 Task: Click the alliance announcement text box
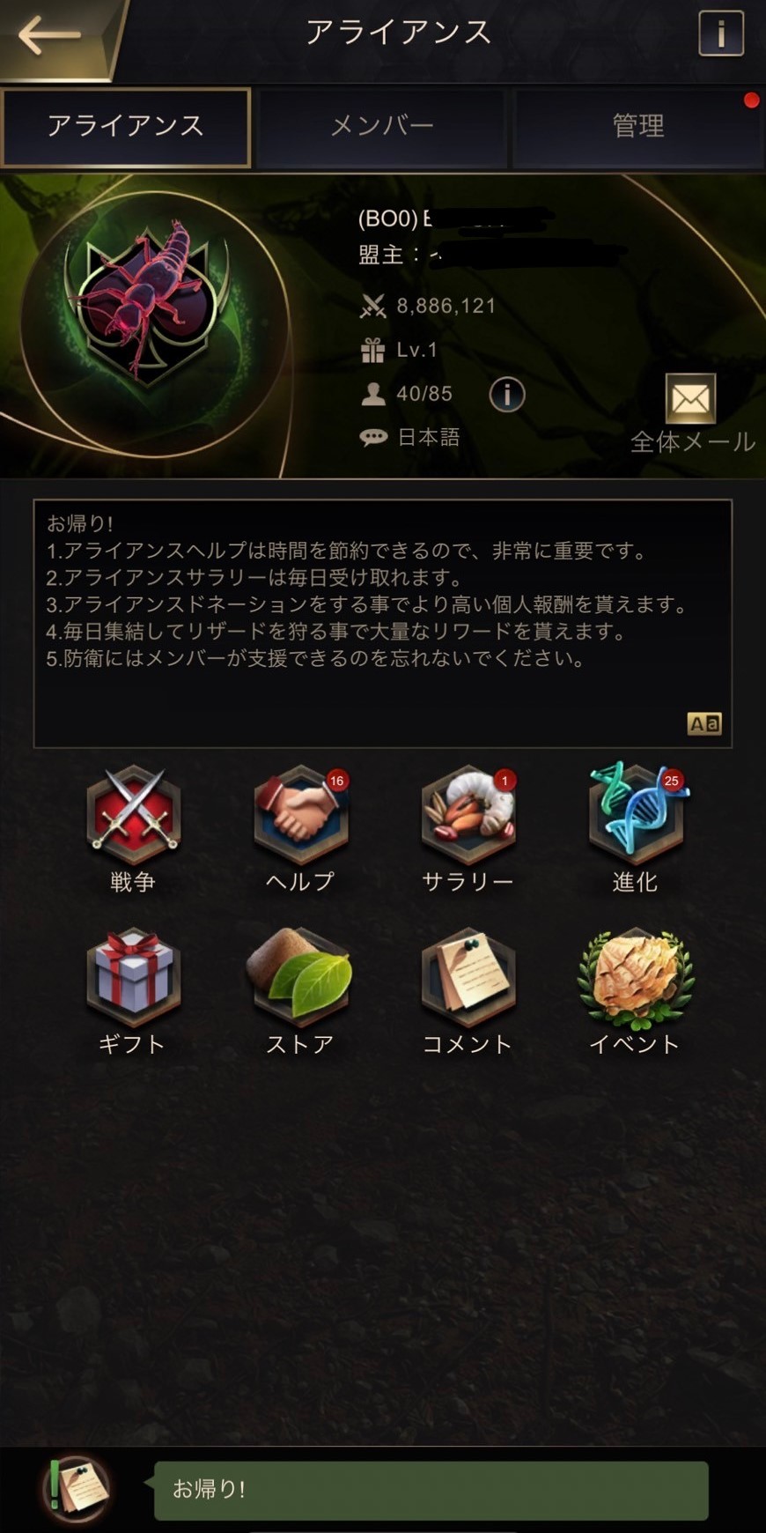383,624
